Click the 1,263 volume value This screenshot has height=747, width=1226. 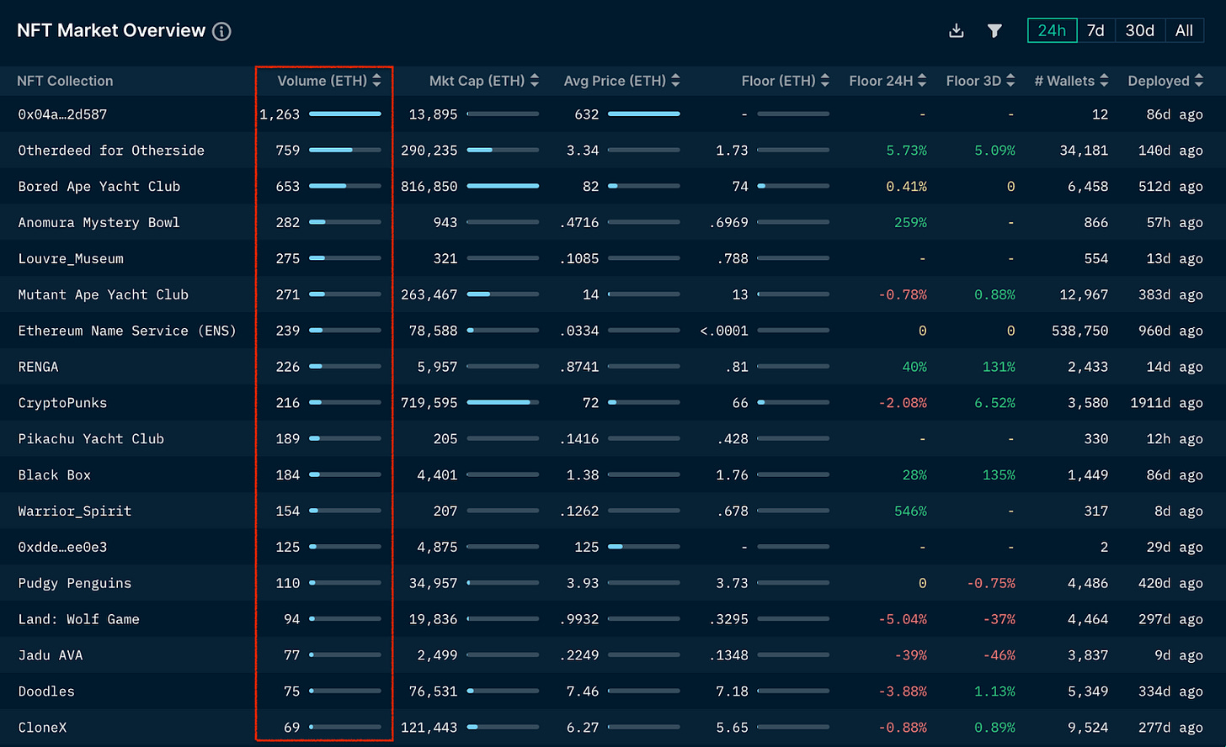point(280,114)
